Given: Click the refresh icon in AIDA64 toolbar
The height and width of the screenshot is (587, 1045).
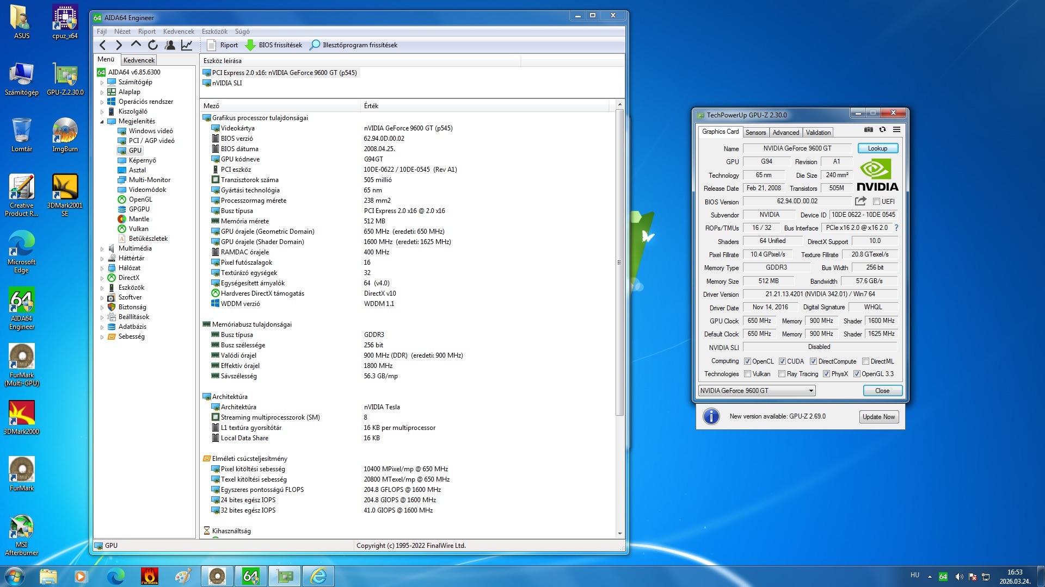Looking at the screenshot, I should (x=153, y=45).
